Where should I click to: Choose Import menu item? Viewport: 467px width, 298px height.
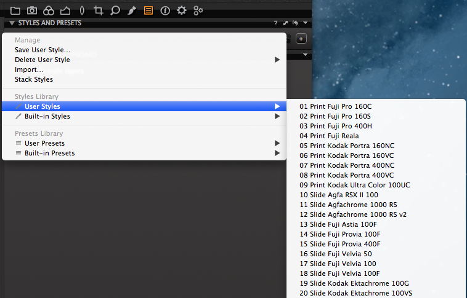(144, 69)
